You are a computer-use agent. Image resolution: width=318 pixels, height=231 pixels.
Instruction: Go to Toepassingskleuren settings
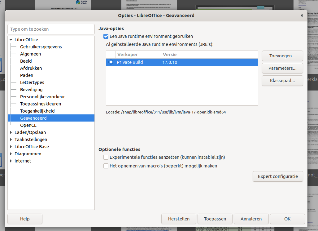point(41,104)
